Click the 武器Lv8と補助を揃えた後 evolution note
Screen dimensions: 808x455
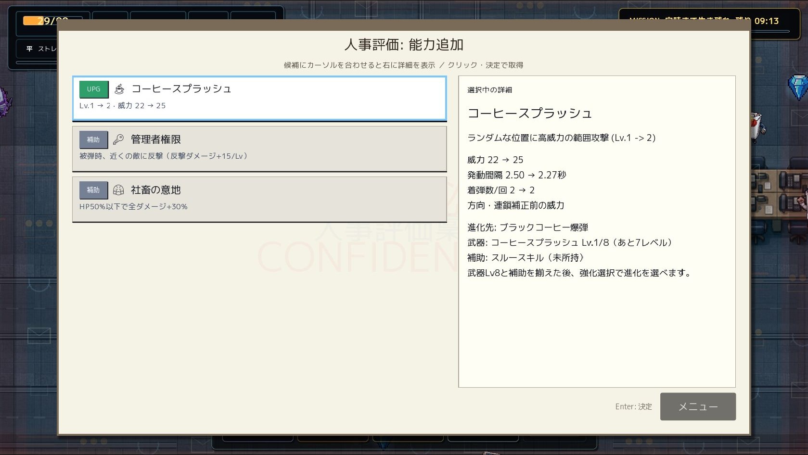580,273
